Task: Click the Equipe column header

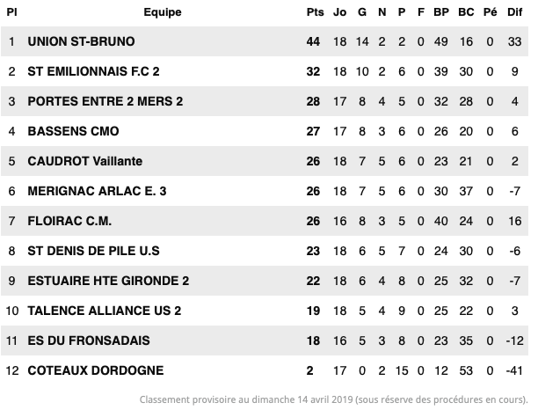Action: tap(163, 12)
